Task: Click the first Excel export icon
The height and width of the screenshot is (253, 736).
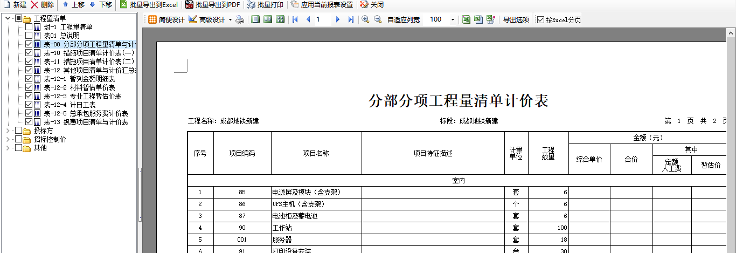Action: (465, 19)
